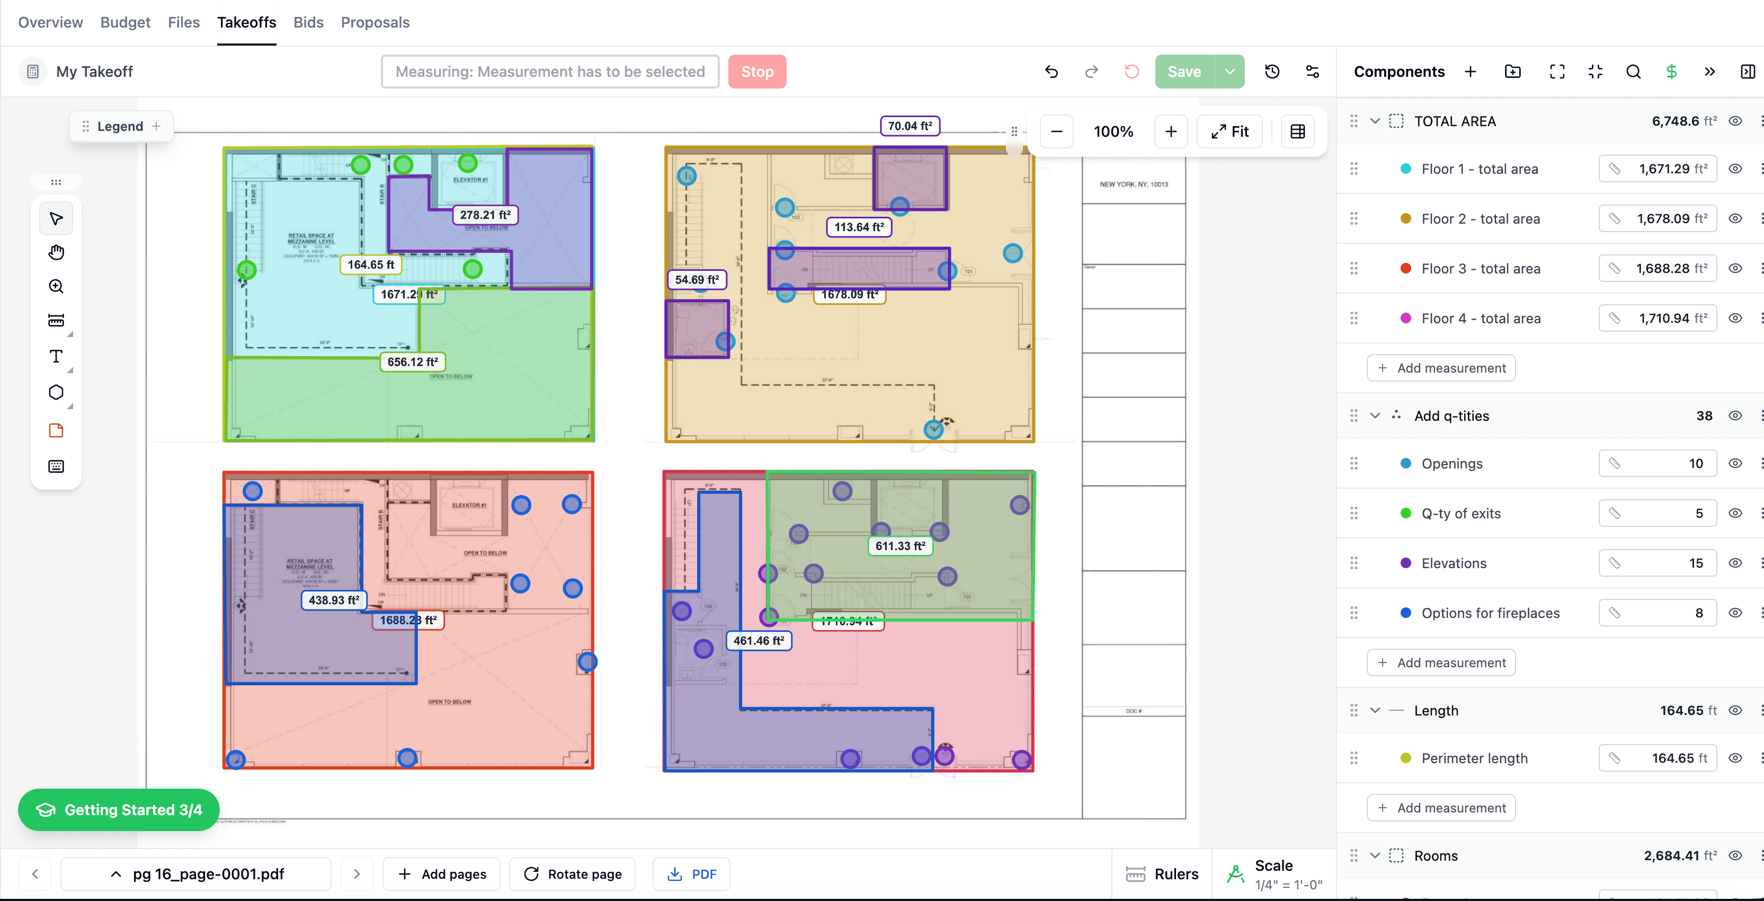Open the Proposals tab
The height and width of the screenshot is (901, 1764).
point(375,22)
